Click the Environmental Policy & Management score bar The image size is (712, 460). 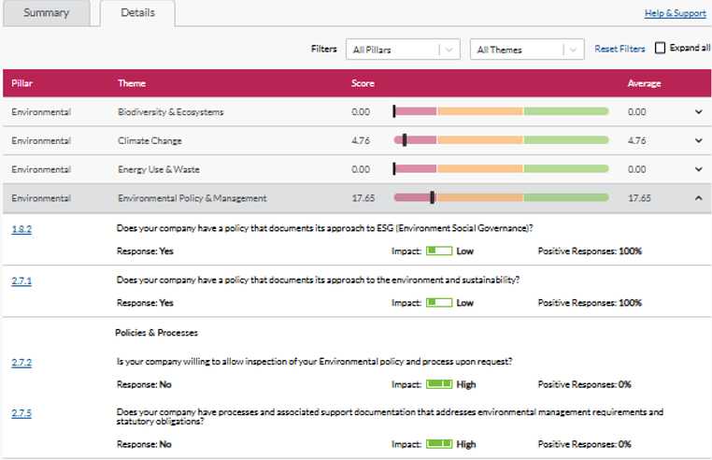point(501,198)
